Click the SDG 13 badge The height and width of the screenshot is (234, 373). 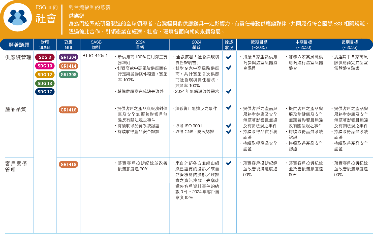coord(45,83)
